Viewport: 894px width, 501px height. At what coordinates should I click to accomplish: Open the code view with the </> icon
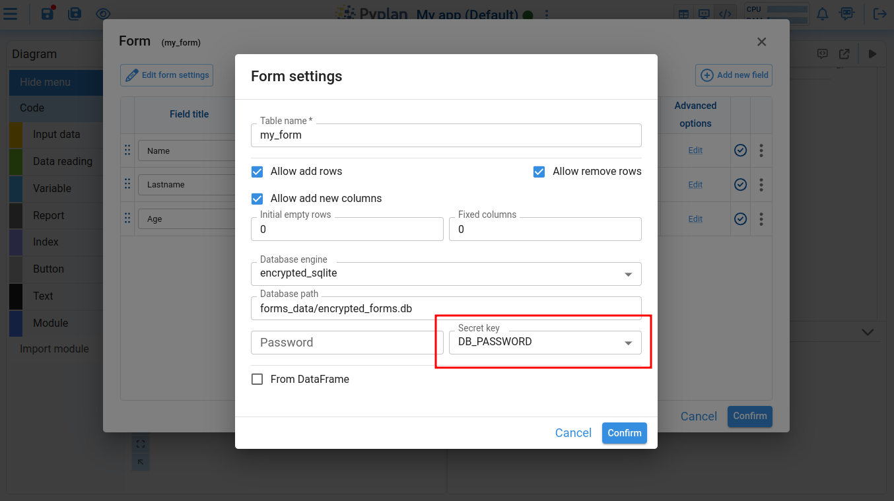pyautogui.click(x=725, y=13)
